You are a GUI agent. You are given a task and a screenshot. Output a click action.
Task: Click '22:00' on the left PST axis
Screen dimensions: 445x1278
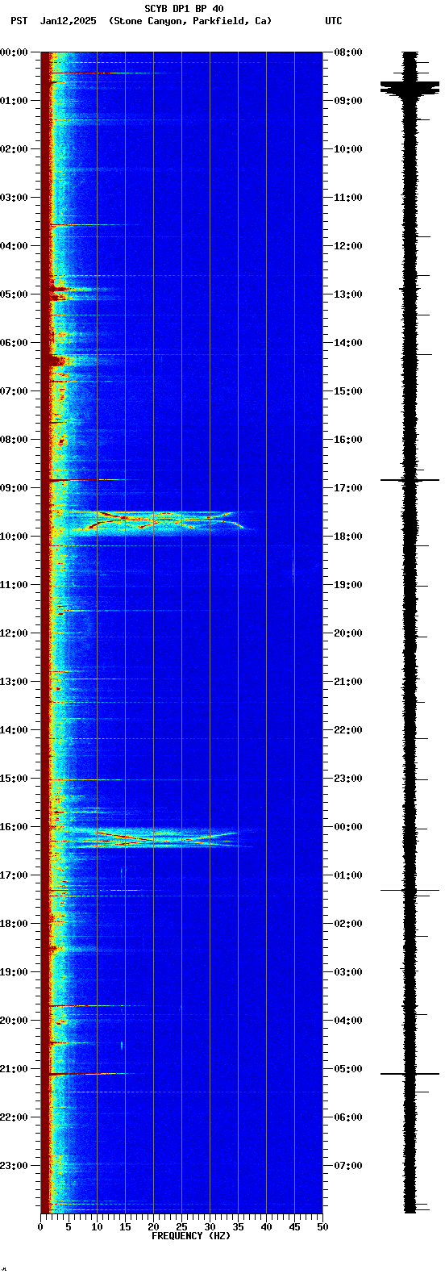click(x=14, y=1117)
